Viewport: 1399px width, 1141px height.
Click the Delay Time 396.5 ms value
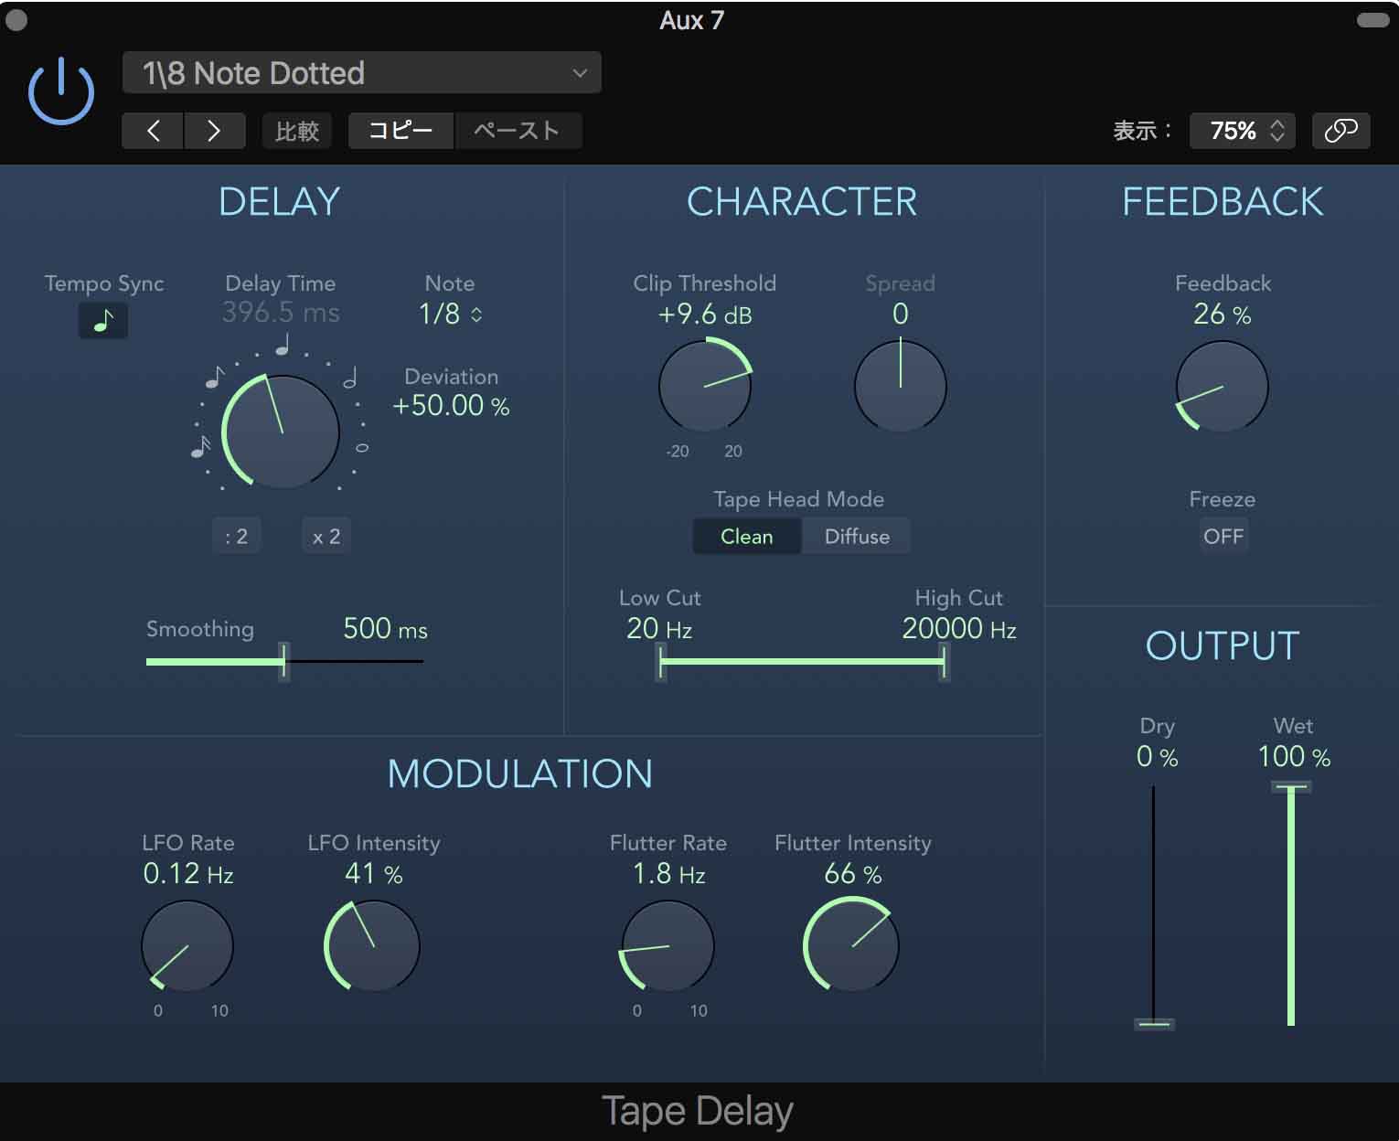pyautogui.click(x=281, y=314)
